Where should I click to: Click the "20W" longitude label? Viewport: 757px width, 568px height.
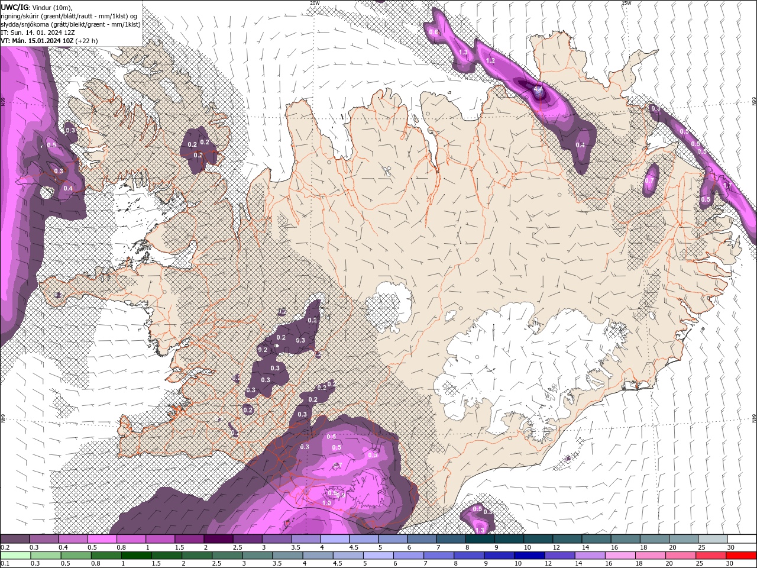(315, 3)
